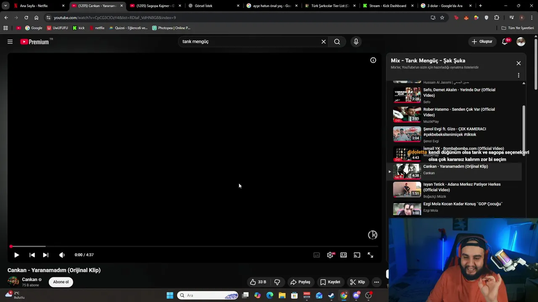538x302 pixels.
Task: Open the notifications bell
Action: click(505, 42)
